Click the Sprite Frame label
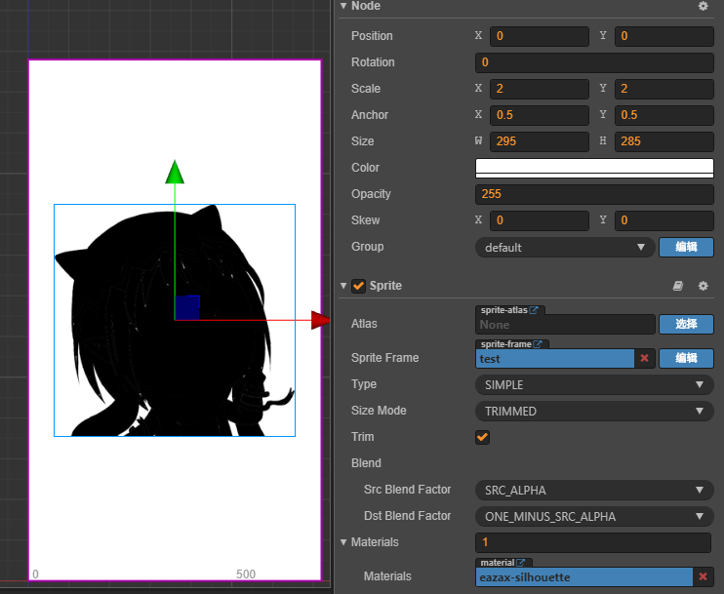 384,358
